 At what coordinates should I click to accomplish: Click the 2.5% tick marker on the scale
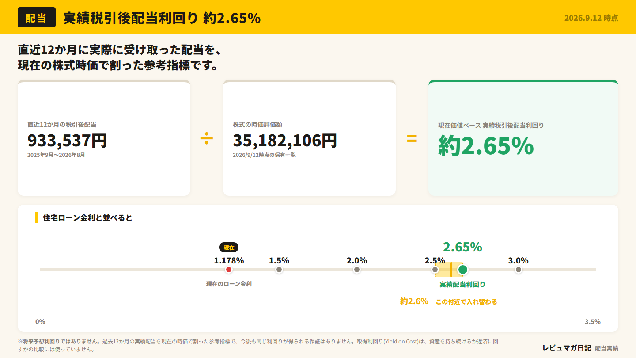tap(435, 270)
